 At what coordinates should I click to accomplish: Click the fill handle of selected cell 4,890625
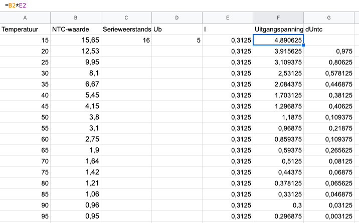(303, 45)
